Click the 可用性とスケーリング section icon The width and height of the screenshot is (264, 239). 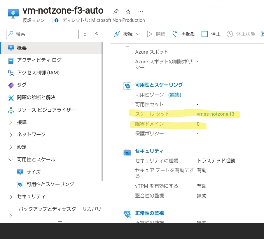(x=127, y=86)
